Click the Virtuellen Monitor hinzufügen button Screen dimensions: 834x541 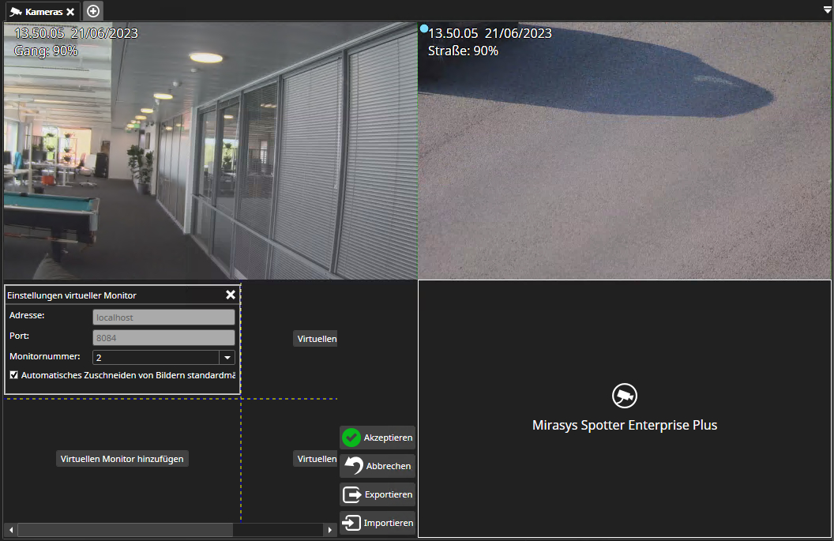point(122,458)
